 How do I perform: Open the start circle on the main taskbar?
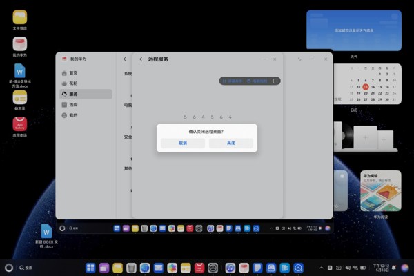click(9, 268)
